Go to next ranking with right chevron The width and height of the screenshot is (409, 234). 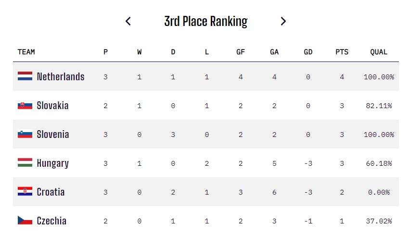(283, 21)
